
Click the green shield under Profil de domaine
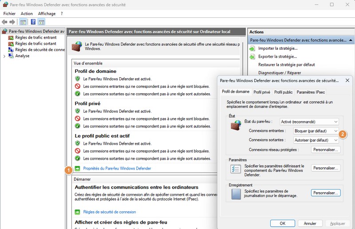77,79
